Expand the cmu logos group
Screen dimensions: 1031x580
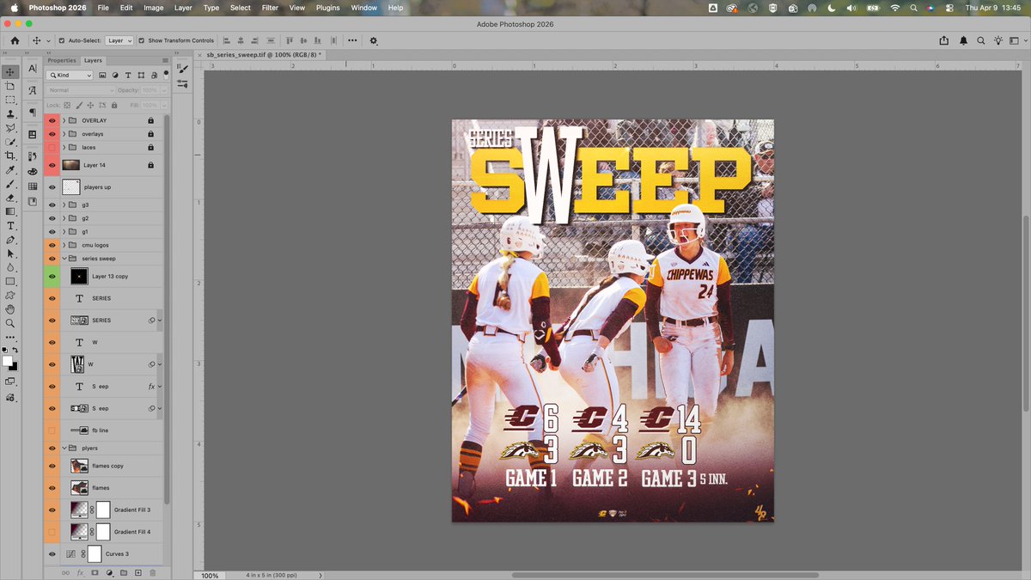[64, 245]
